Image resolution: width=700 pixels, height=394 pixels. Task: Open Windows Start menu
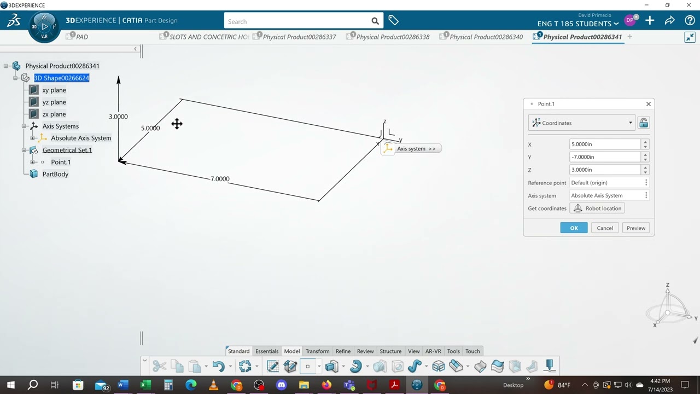pyautogui.click(x=10, y=385)
